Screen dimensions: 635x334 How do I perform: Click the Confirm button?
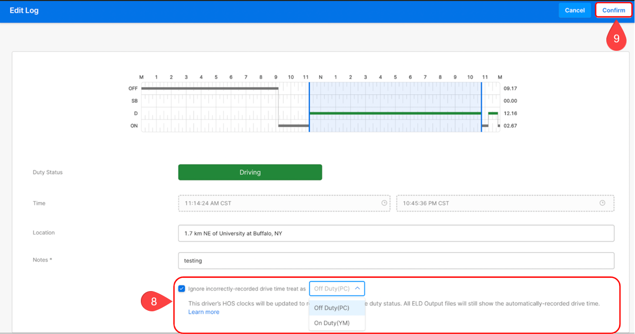click(x=613, y=10)
